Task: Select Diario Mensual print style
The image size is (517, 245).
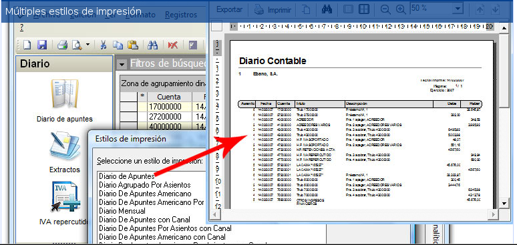Action: tap(122, 211)
